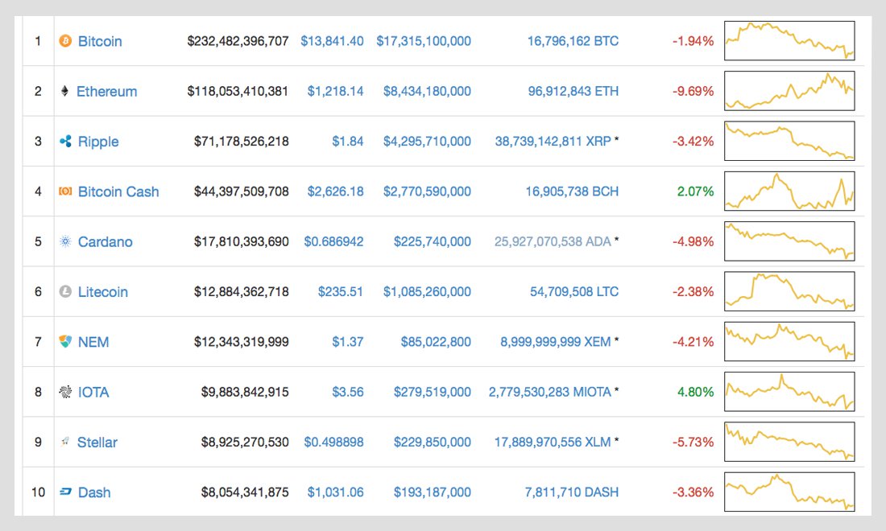
Task: Click supply 2,779,530,283 MIOTA
Action: [550, 392]
